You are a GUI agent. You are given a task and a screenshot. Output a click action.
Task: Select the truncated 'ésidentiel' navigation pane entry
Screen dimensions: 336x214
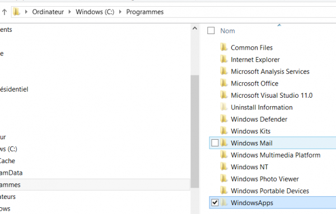pos(14,89)
